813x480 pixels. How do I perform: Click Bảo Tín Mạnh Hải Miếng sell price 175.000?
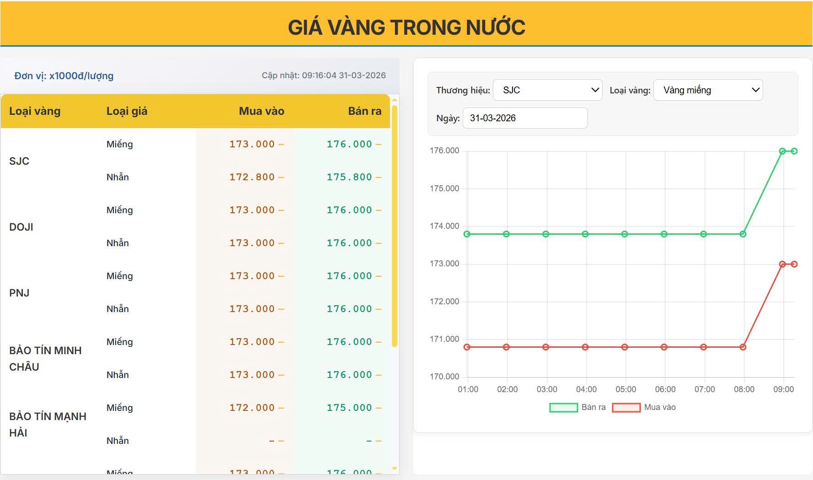pyautogui.click(x=349, y=408)
